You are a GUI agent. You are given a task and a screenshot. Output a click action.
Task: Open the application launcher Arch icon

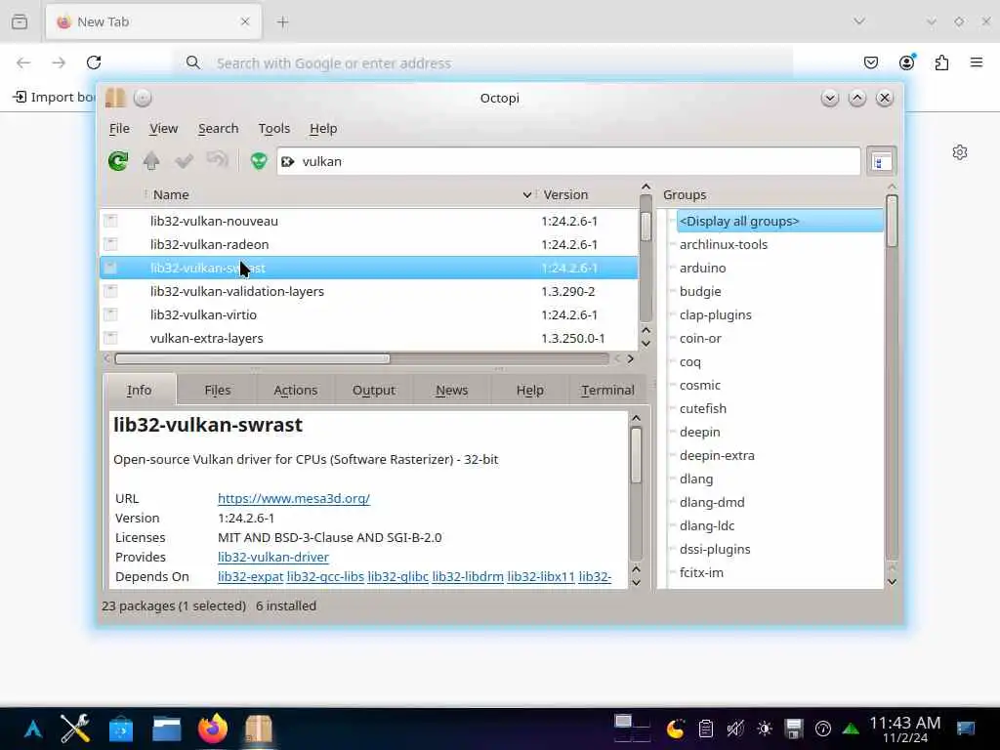coord(33,729)
